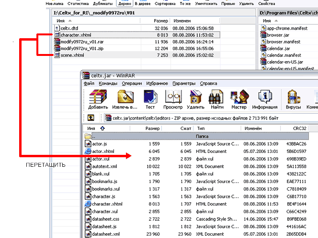Click the Уничтожить toolbar button
The height and width of the screenshot is (238, 318).
pos(206,3)
